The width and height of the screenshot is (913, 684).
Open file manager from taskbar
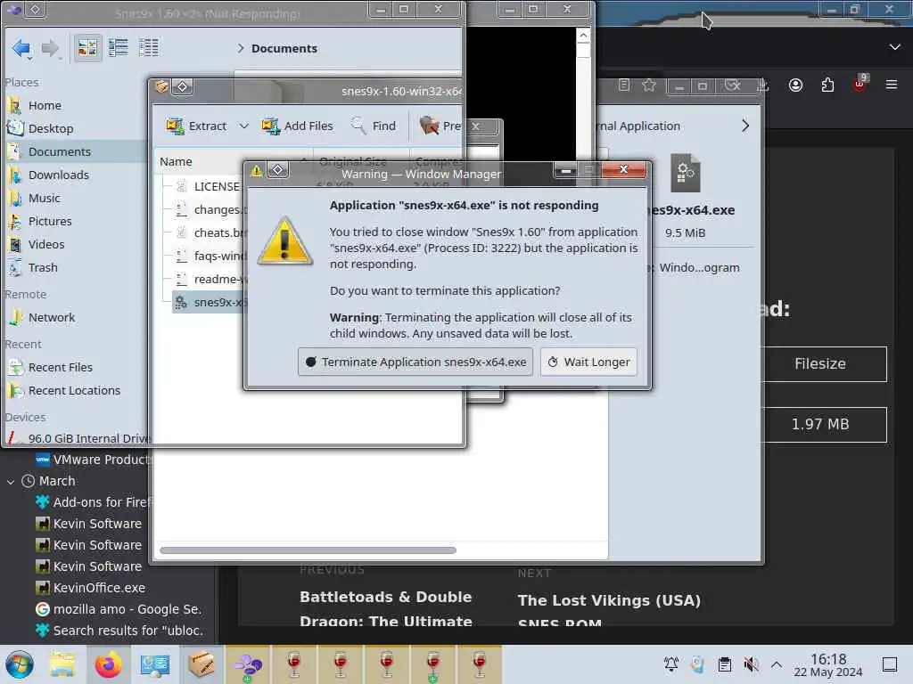pyautogui.click(x=62, y=664)
